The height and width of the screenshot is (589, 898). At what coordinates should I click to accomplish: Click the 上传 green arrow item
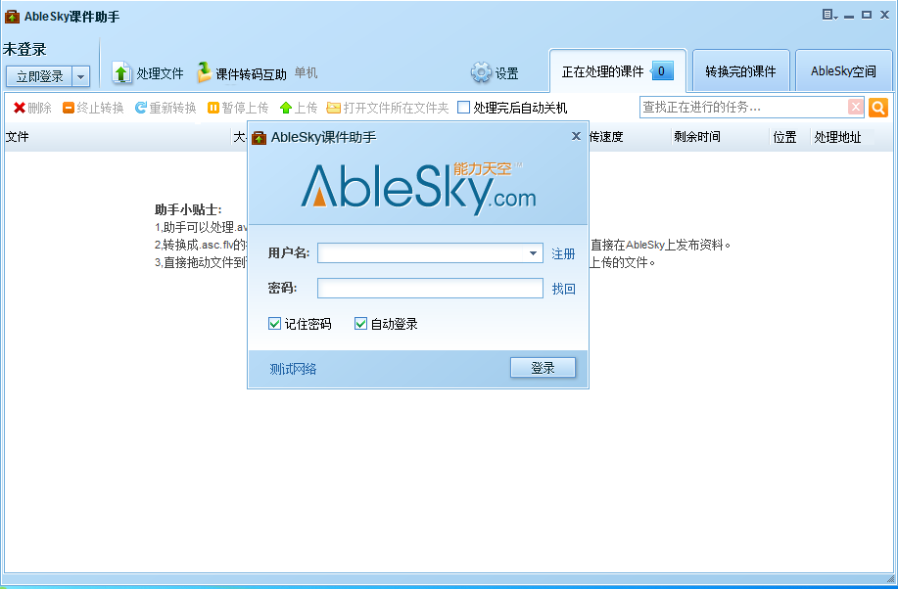tap(299, 108)
